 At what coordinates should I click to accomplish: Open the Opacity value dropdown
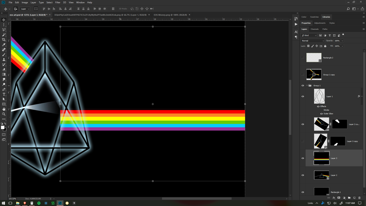(x=342, y=41)
